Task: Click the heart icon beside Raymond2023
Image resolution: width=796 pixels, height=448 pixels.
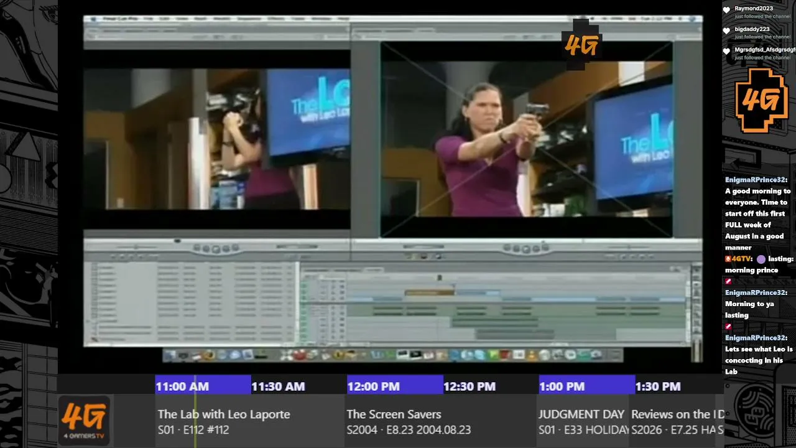Action: tap(726, 11)
